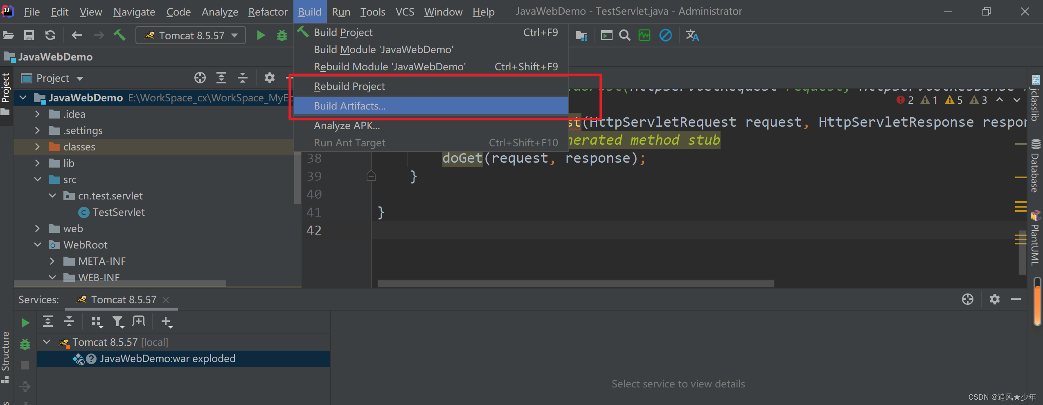Click Open in New Tab icon in Services

click(139, 322)
